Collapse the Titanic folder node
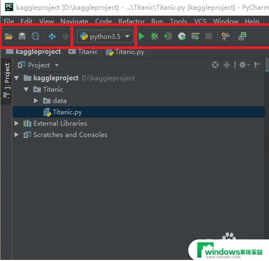 coord(26,90)
